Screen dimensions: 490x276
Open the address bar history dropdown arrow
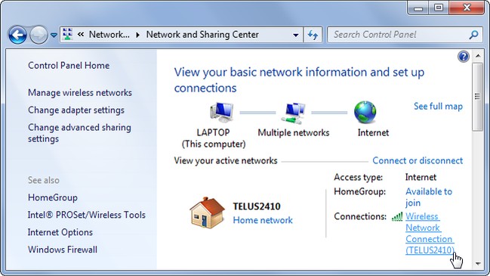296,35
